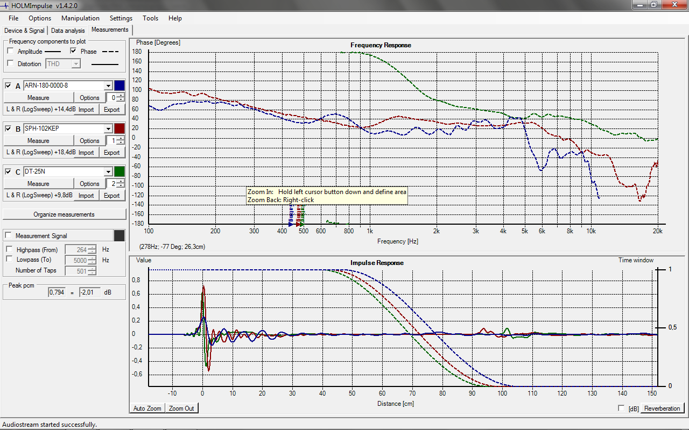Viewport: 689px width, 430px height.
Task: Open Options for measurement B
Action: click(x=89, y=141)
